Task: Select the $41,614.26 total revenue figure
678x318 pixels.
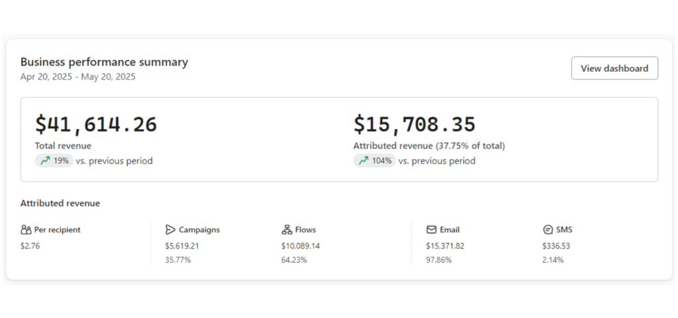Action: [96, 124]
